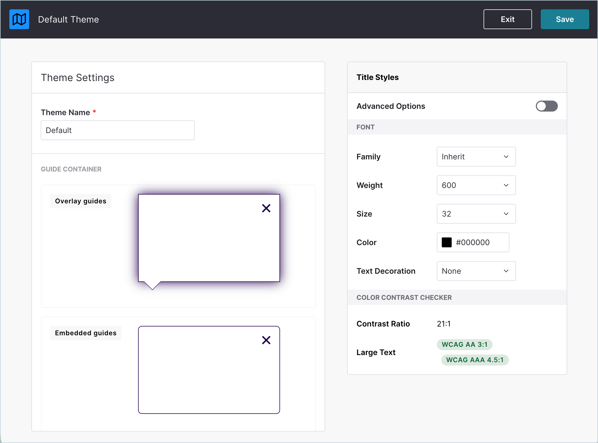Click the Default Theme title text

(x=68, y=20)
